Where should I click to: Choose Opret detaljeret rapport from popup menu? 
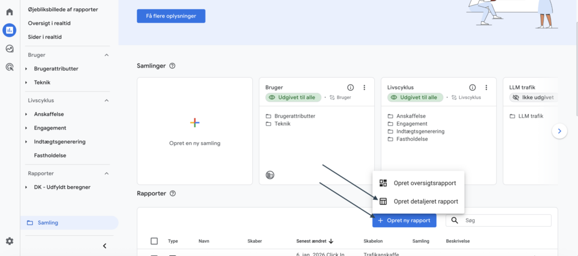pos(425,201)
